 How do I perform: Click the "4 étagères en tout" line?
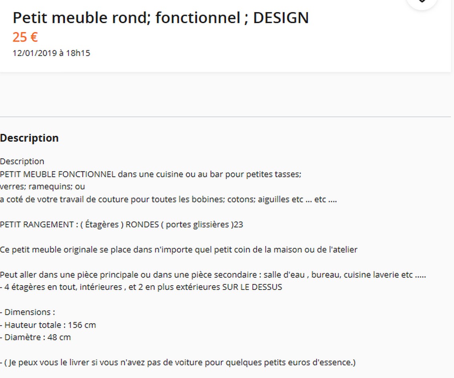(141, 287)
